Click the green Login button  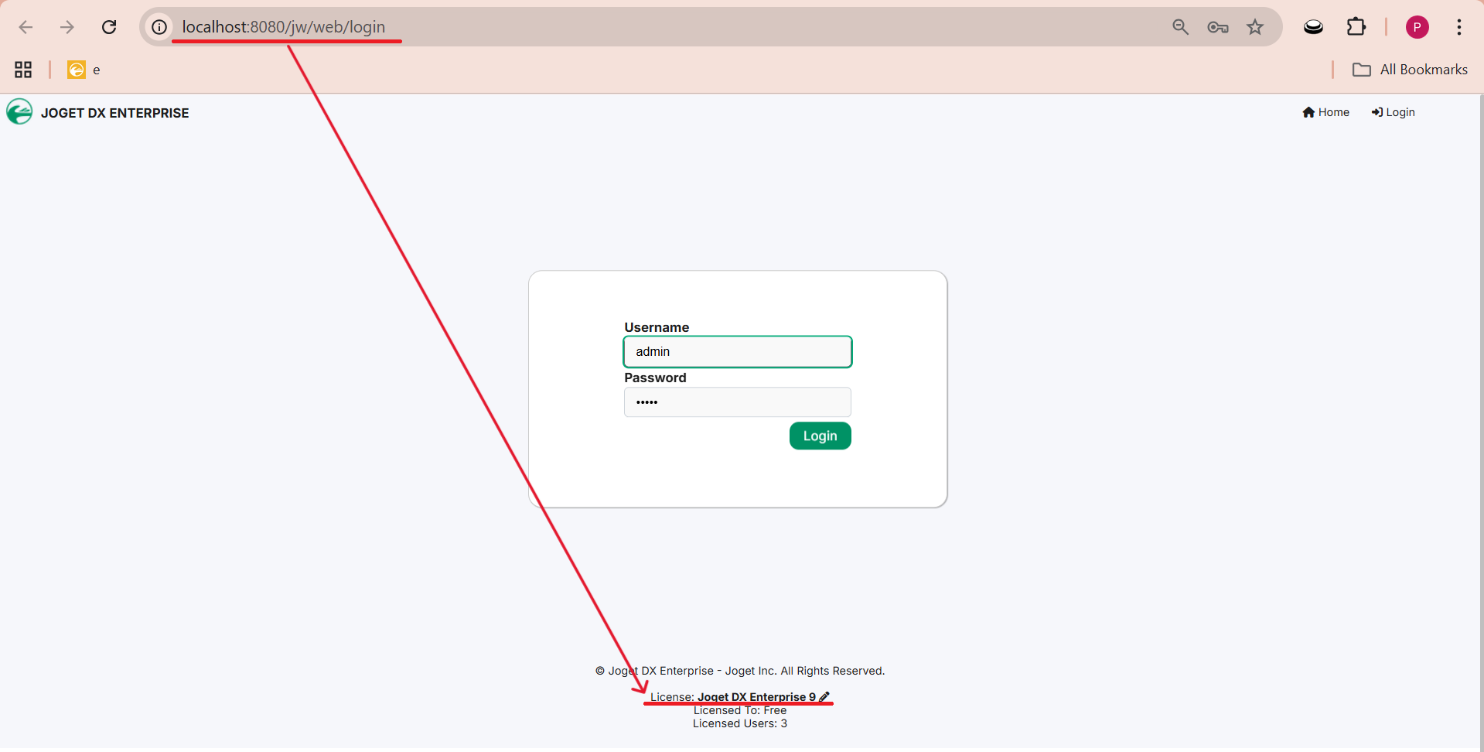820,436
